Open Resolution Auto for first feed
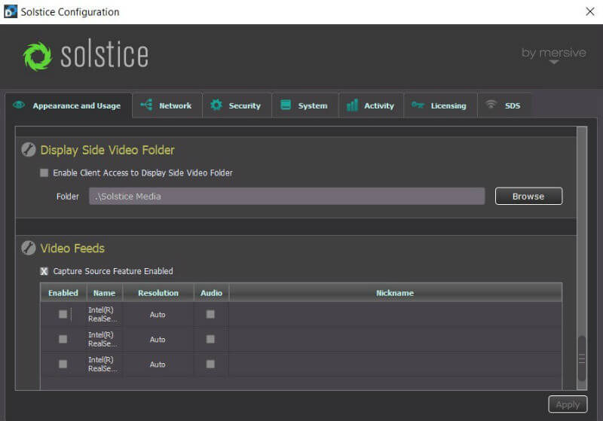Image resolution: width=603 pixels, height=421 pixels. (158, 315)
